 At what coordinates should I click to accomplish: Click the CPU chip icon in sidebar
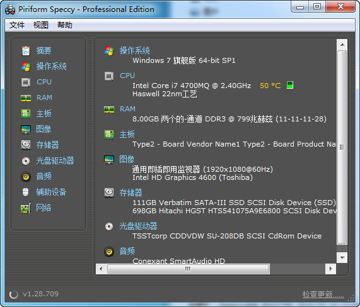click(x=26, y=82)
